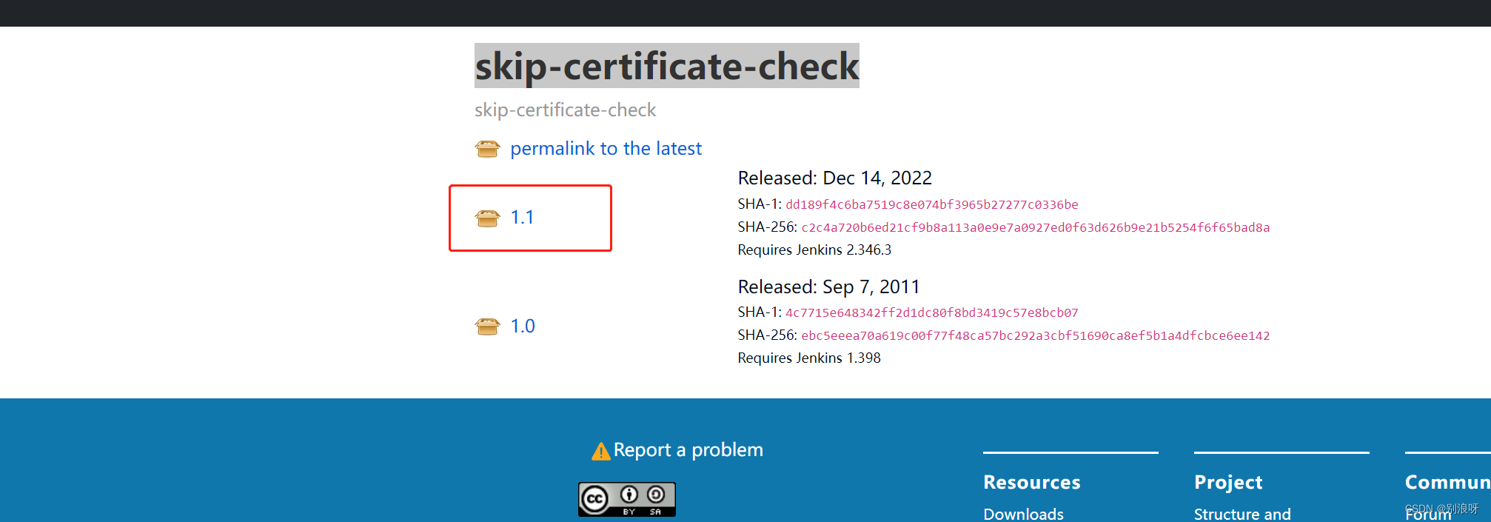Click the Resources footer heading
Viewport: 1491px width, 522px height.
(x=1032, y=483)
